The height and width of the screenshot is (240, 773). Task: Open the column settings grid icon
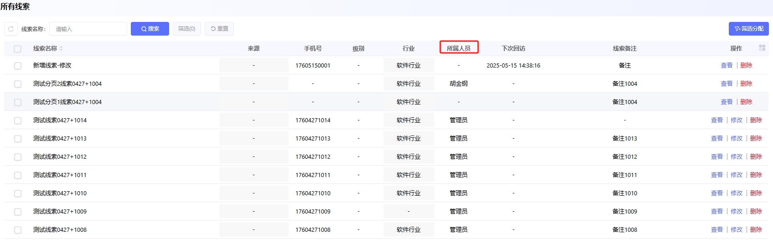pyautogui.click(x=762, y=48)
